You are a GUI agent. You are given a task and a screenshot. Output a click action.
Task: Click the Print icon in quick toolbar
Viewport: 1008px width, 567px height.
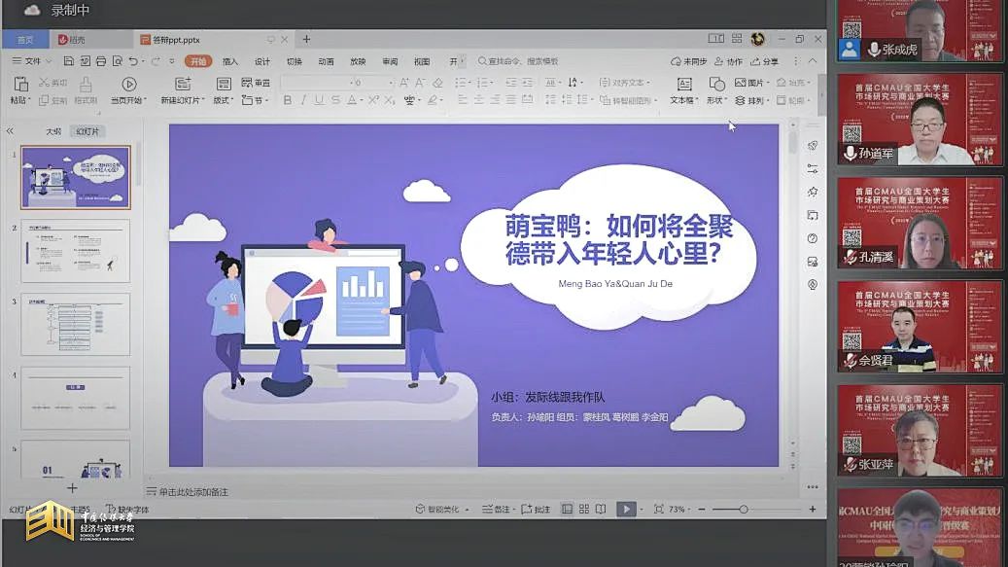click(101, 61)
